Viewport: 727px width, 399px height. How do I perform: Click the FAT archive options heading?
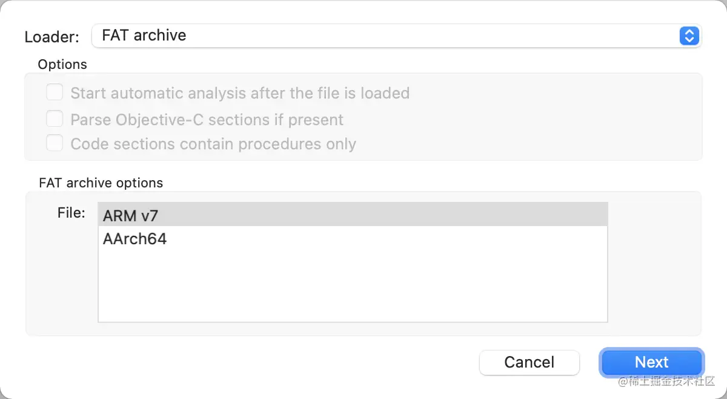(x=101, y=183)
